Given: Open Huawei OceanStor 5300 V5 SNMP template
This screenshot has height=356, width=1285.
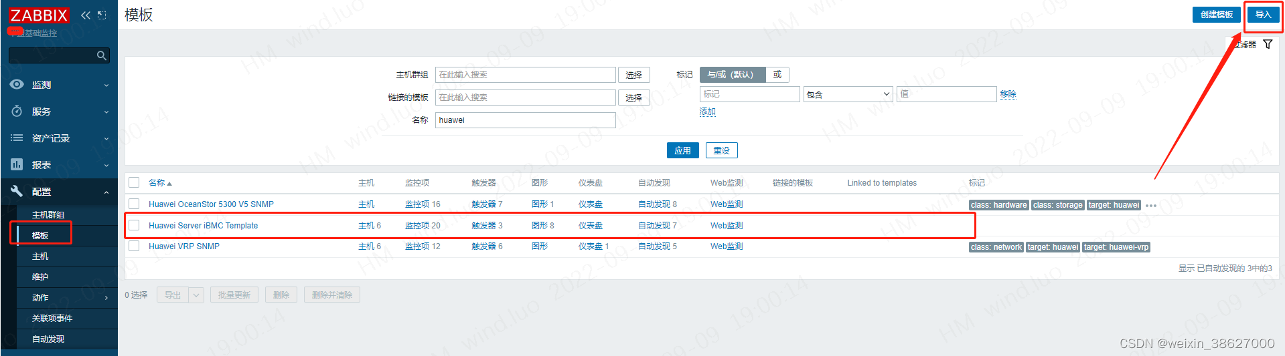Looking at the screenshot, I should 211,204.
